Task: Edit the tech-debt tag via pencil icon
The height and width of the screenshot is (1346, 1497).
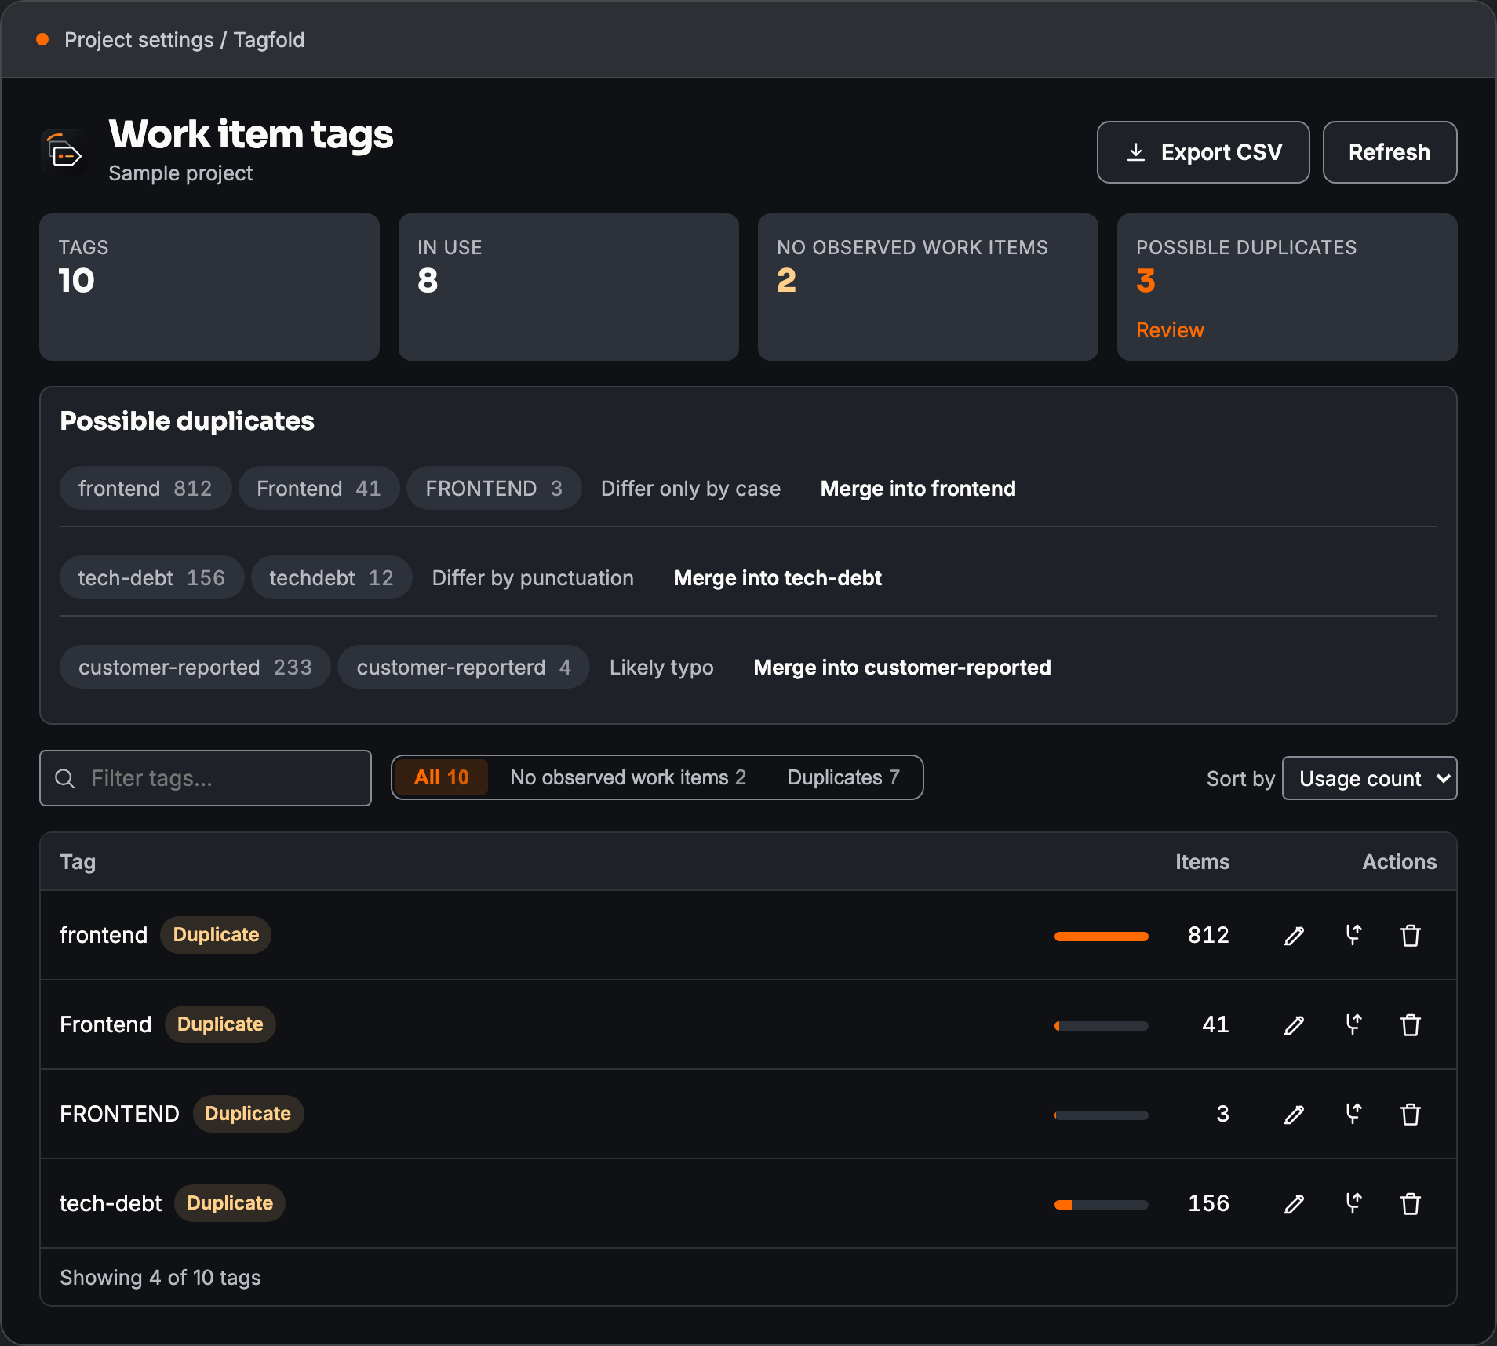Action: pos(1294,1203)
